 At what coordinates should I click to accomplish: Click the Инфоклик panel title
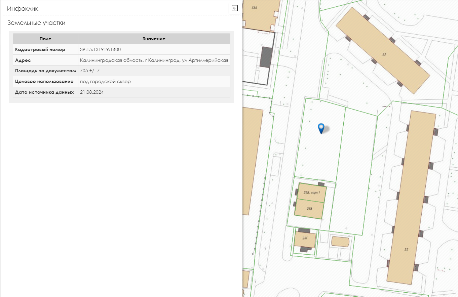coord(23,9)
